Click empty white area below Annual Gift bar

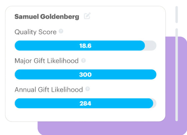coord(85,115)
